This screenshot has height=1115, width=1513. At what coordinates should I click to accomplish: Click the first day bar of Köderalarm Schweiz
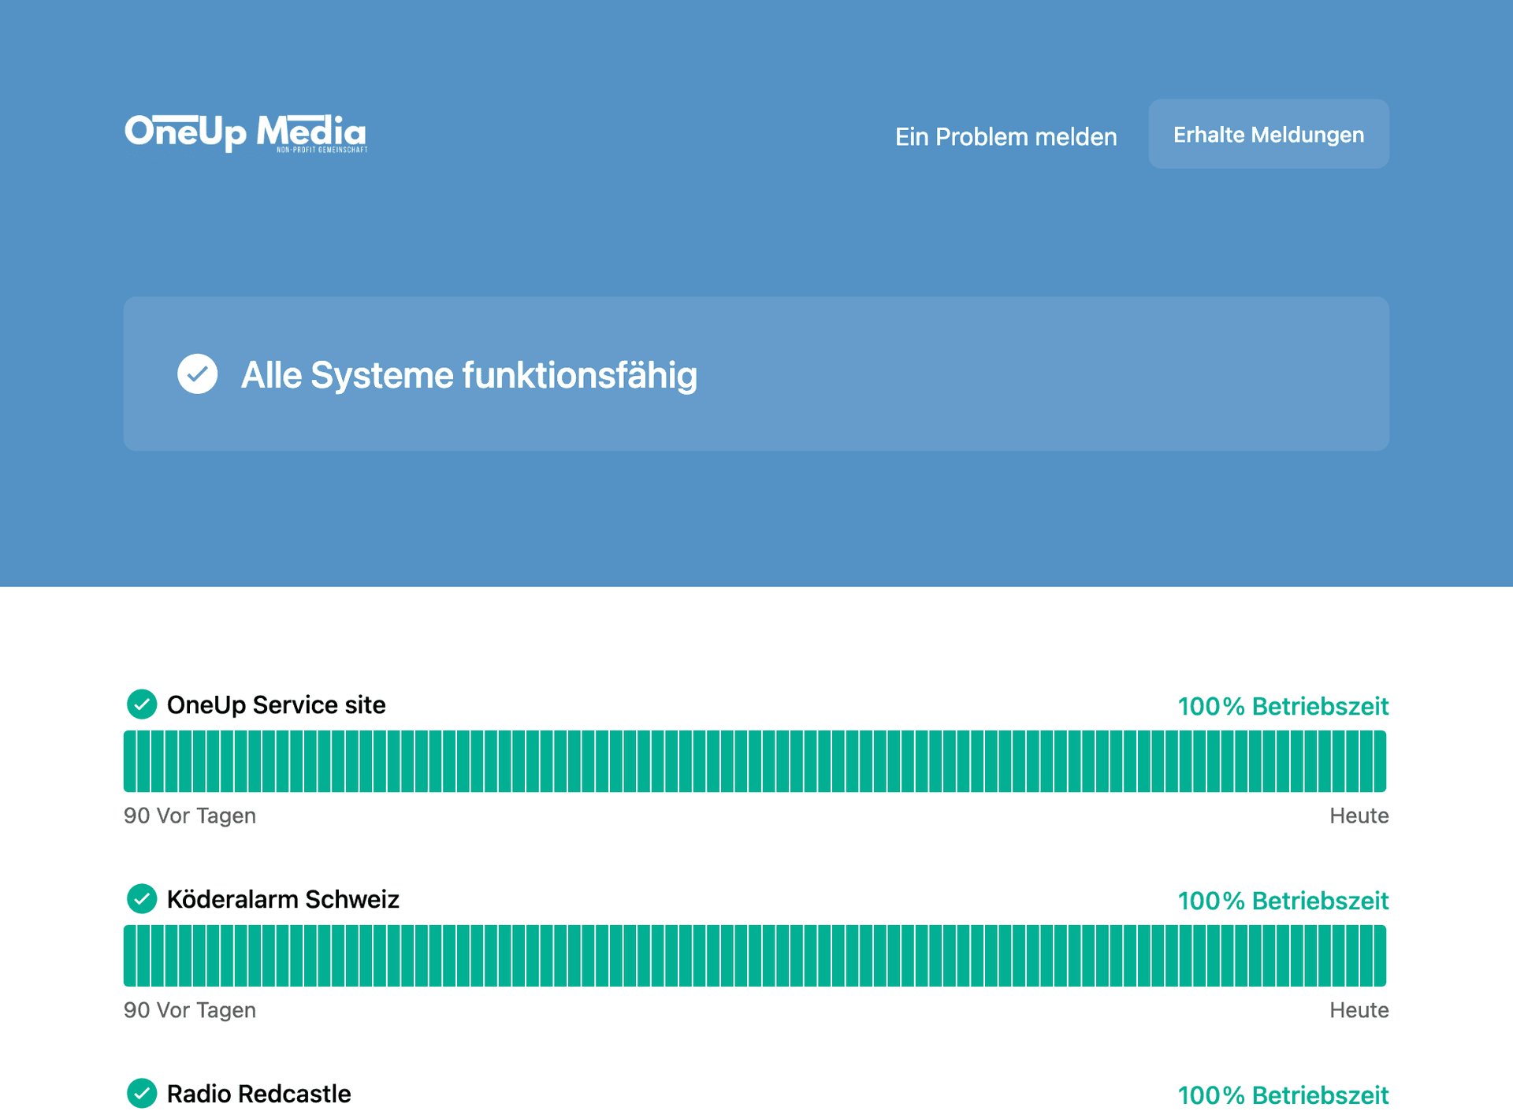(129, 956)
